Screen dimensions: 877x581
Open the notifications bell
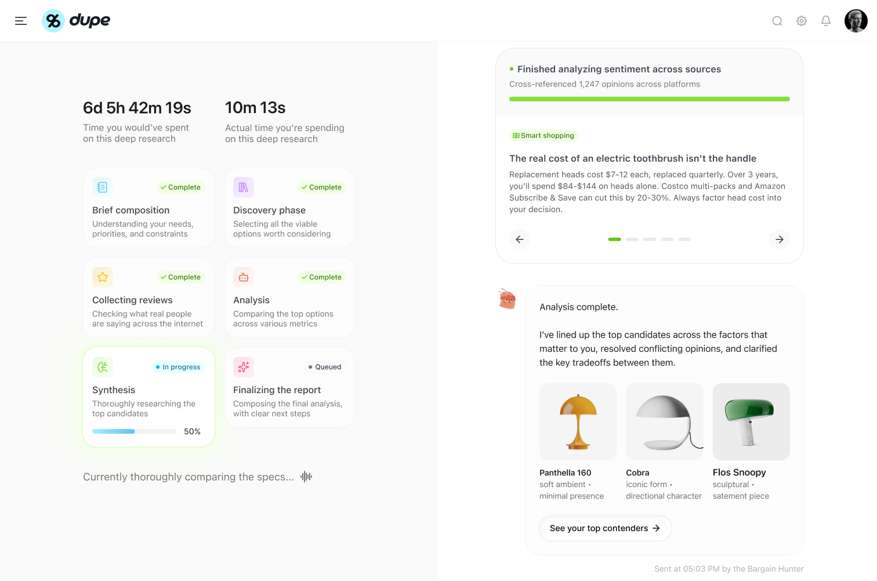tap(826, 21)
